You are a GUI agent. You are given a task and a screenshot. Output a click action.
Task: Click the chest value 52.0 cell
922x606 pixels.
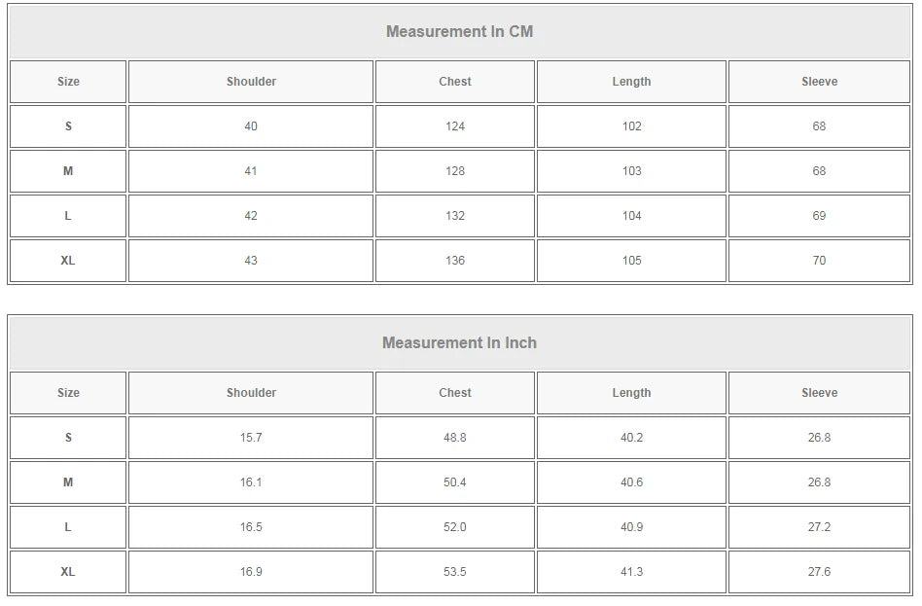coord(455,527)
